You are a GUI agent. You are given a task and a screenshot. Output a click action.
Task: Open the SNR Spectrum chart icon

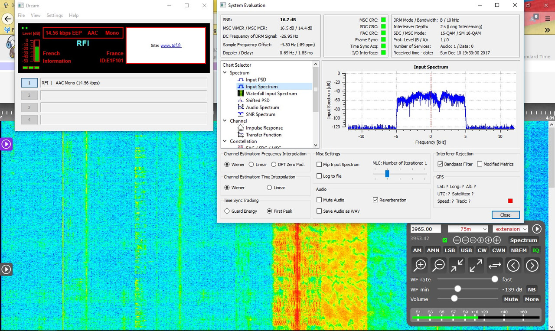tap(241, 114)
